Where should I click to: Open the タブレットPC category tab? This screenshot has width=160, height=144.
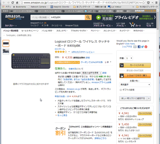point(62,31)
